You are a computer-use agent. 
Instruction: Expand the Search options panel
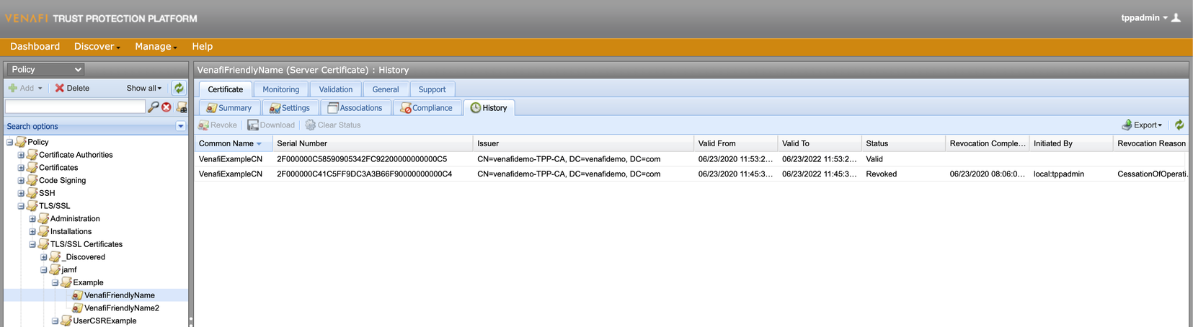181,126
